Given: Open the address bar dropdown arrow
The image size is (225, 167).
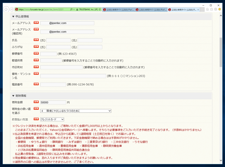Looking at the screenshot, I should tap(74, 9).
